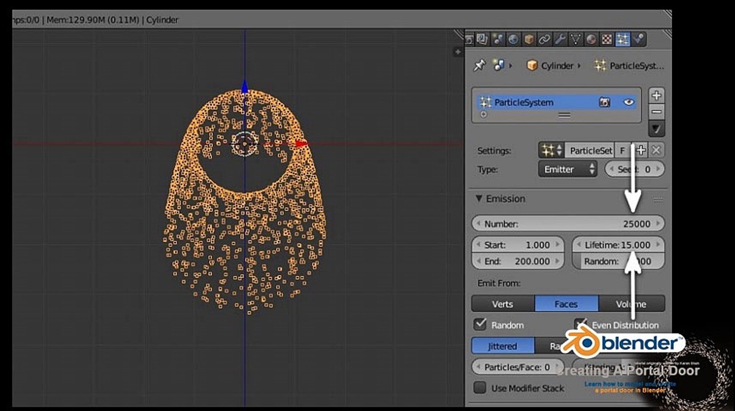Viewport: 735px width, 411px height.
Task: Open the World properties tab
Action: click(x=513, y=39)
